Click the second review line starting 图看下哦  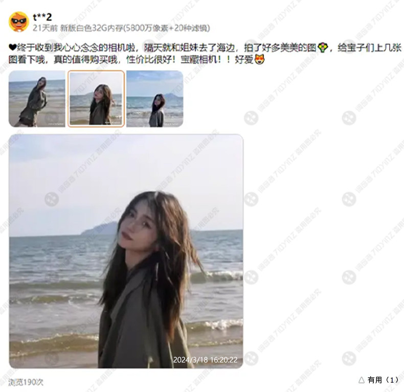(x=137, y=60)
